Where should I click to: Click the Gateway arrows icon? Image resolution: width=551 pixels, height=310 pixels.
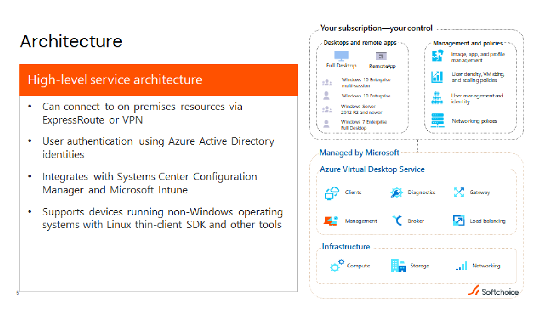459,192
